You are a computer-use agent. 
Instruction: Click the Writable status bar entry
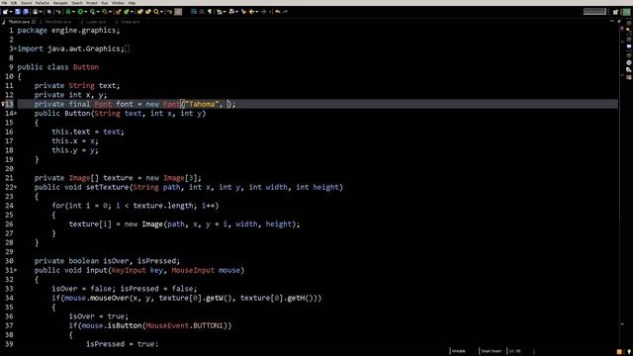pyautogui.click(x=459, y=351)
